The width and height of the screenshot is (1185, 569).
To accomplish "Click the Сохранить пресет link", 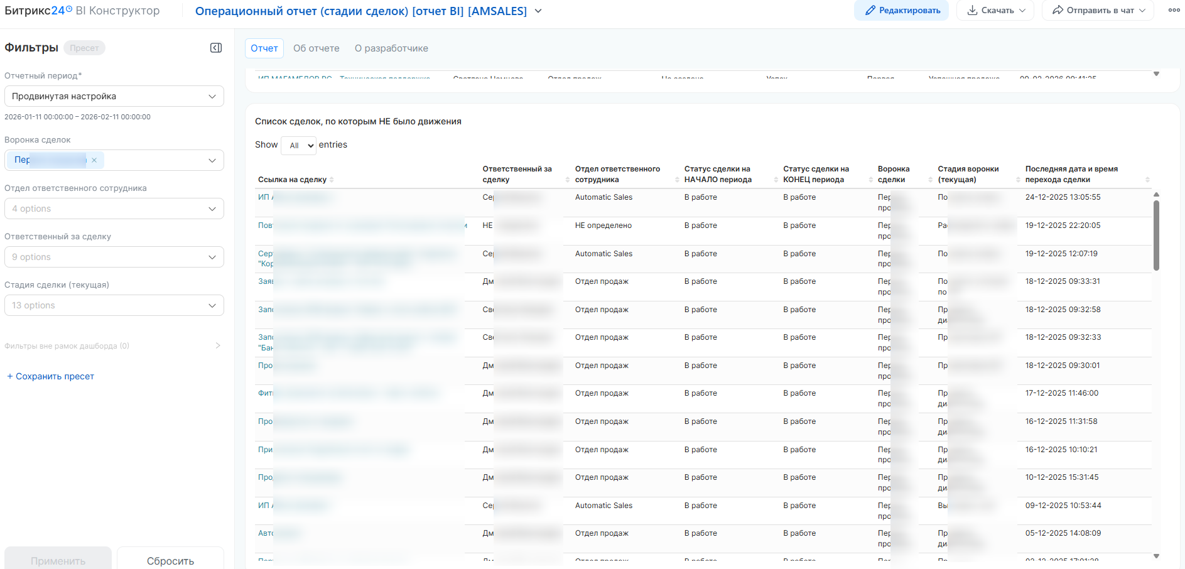I will (x=51, y=376).
